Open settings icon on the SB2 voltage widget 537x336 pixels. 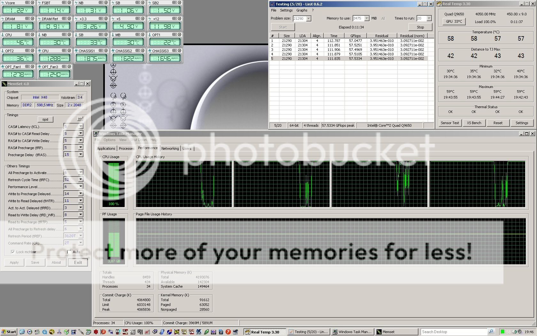[175, 3]
